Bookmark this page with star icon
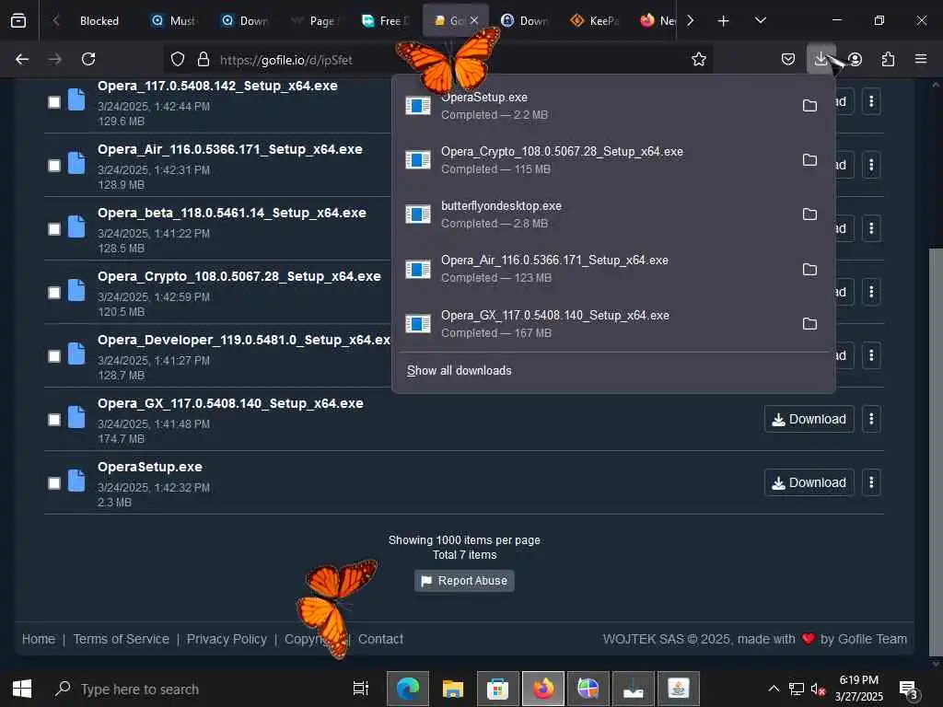Viewport: 943px width, 707px height. (x=698, y=59)
